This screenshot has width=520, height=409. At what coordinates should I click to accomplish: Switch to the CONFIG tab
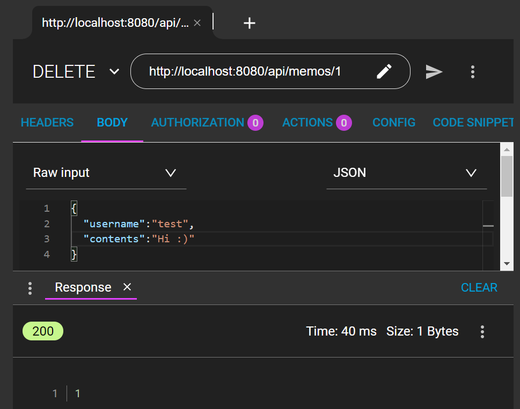pos(394,123)
